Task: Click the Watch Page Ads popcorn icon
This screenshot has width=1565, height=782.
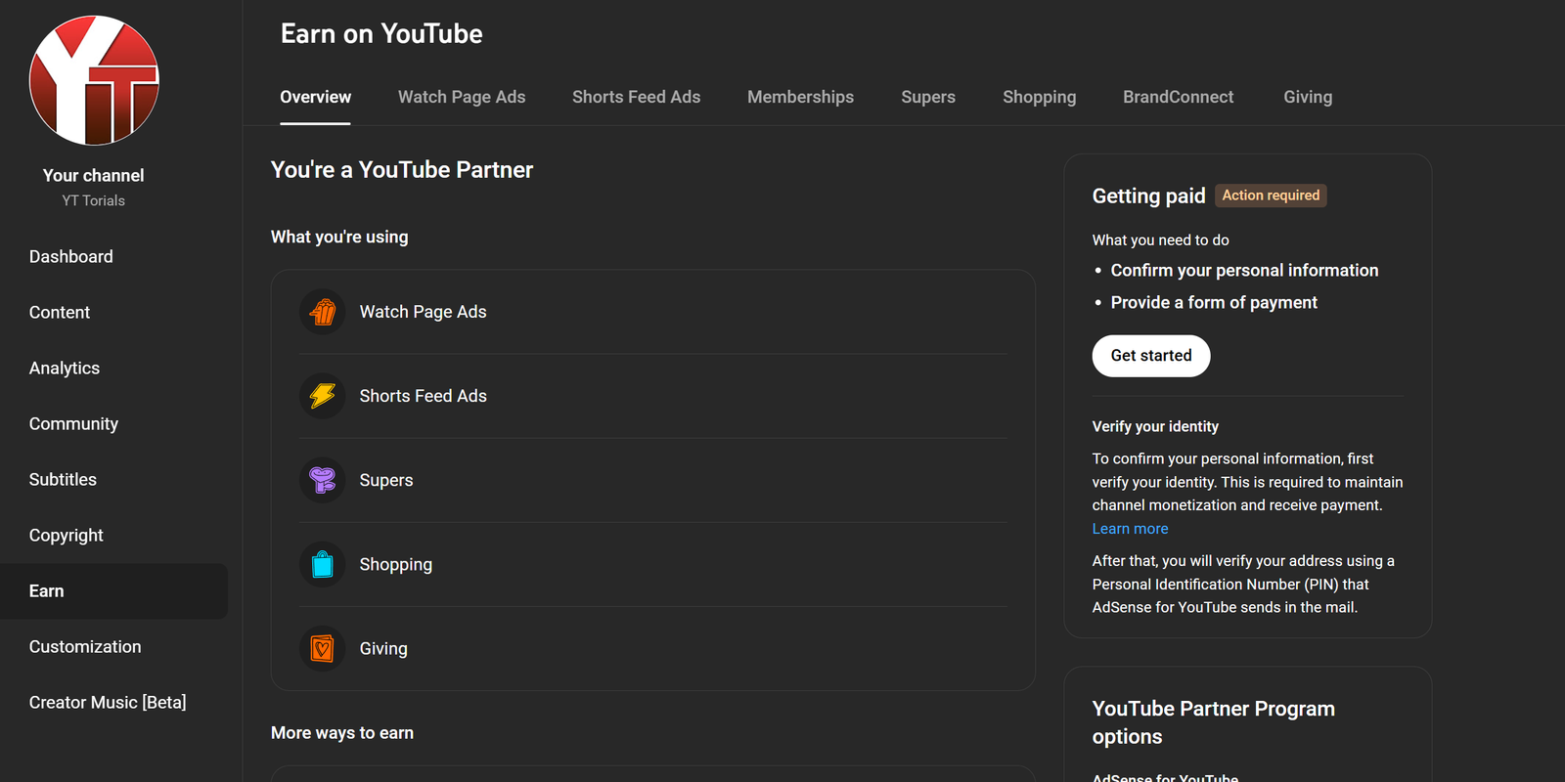Action: point(323,312)
